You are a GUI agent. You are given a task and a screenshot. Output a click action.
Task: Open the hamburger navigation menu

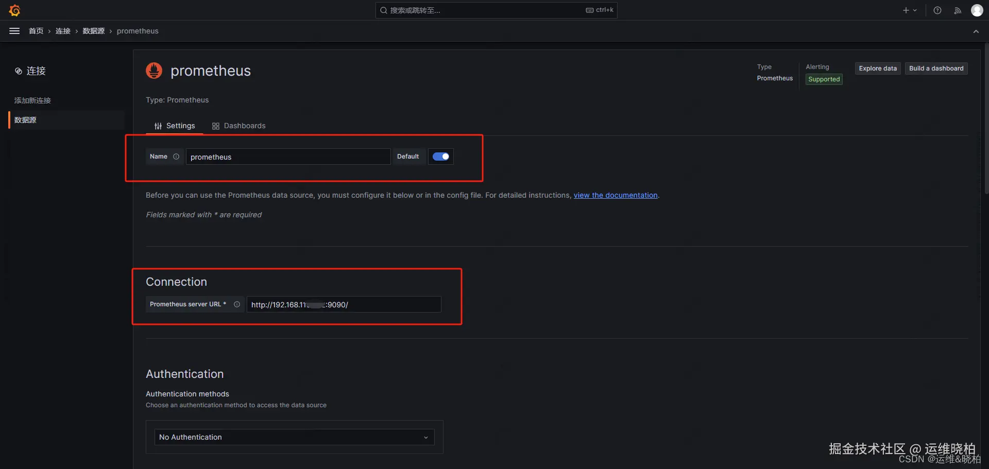(x=14, y=31)
